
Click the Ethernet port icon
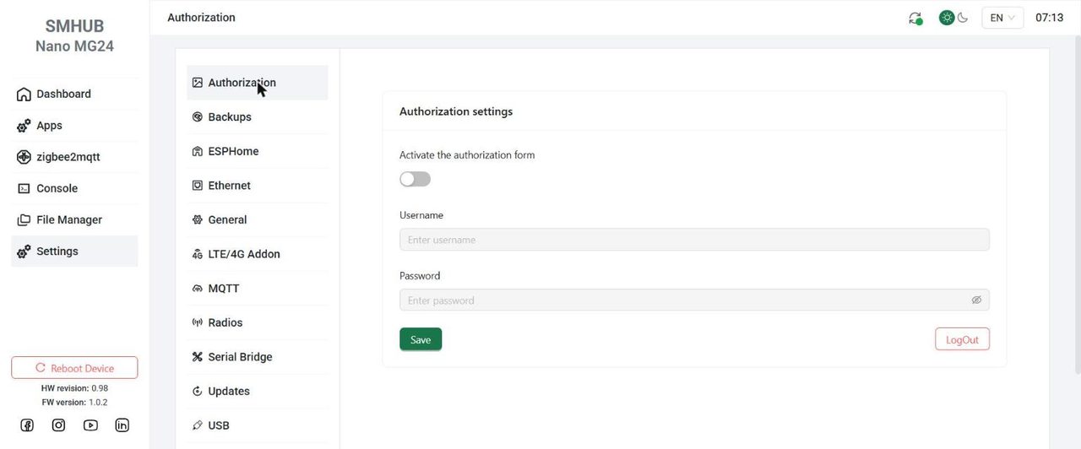pyautogui.click(x=198, y=186)
